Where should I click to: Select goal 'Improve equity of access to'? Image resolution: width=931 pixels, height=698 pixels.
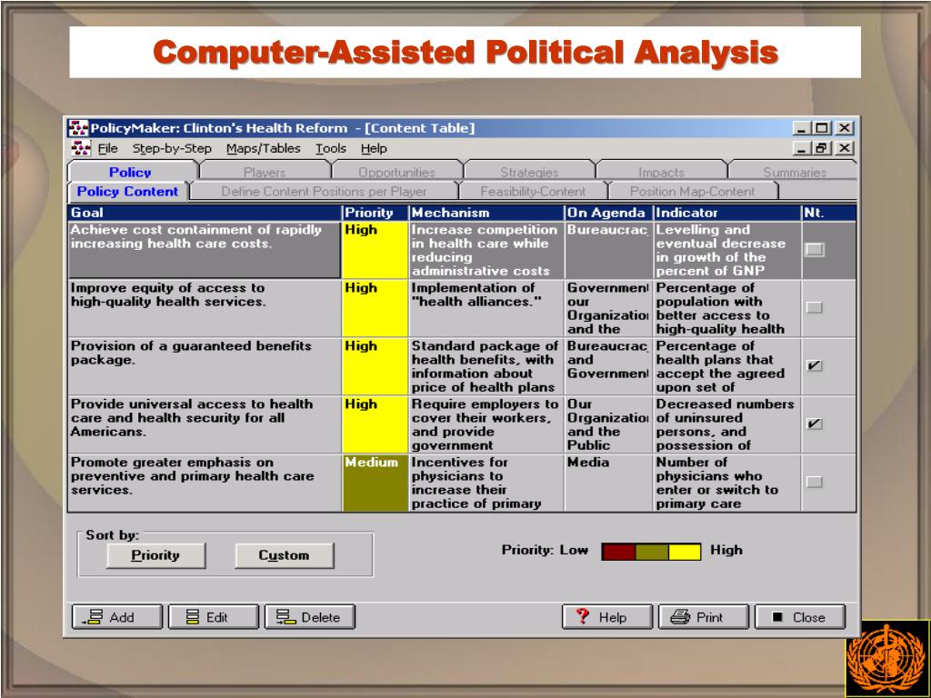[205, 308]
